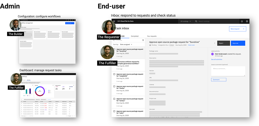This screenshot has height=126, width=259.
Task: Tick the checkbox for the "firefox" request
Action: click(114, 86)
